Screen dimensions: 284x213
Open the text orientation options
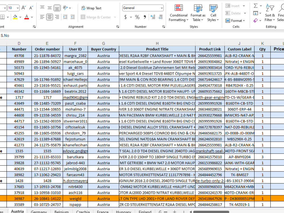click(x=67, y=8)
